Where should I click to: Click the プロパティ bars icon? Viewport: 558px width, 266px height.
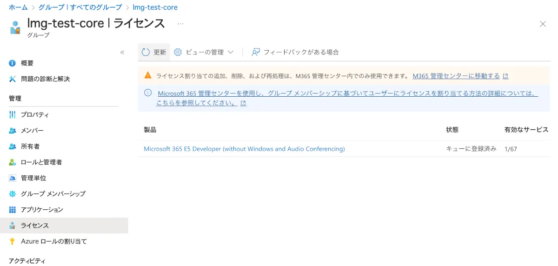(13, 115)
